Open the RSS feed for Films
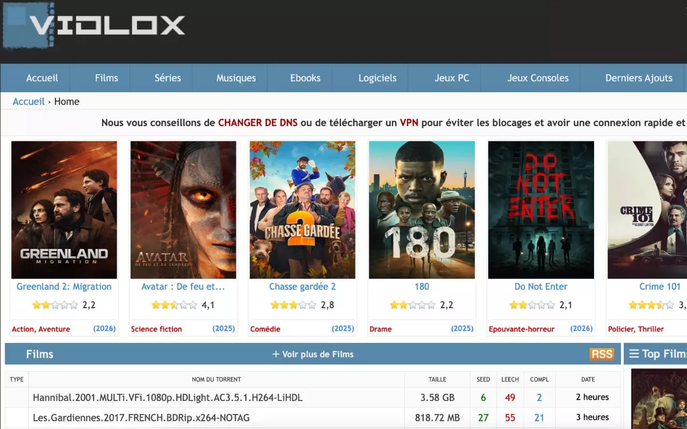The width and height of the screenshot is (687, 429). click(x=602, y=354)
